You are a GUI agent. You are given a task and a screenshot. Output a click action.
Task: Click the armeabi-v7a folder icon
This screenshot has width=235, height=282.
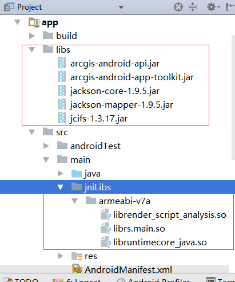[x=91, y=201]
